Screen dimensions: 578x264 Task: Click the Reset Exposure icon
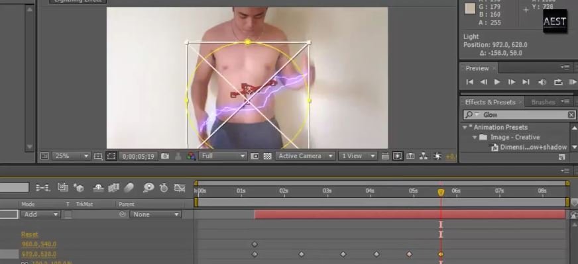click(437, 156)
